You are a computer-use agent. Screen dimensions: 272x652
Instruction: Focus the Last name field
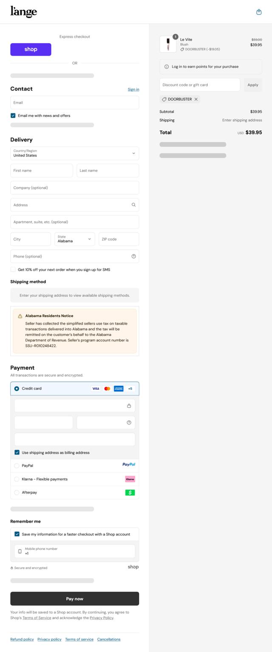[108, 171]
